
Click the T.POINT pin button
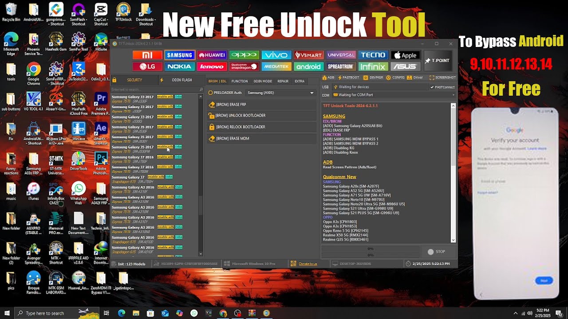(x=438, y=61)
